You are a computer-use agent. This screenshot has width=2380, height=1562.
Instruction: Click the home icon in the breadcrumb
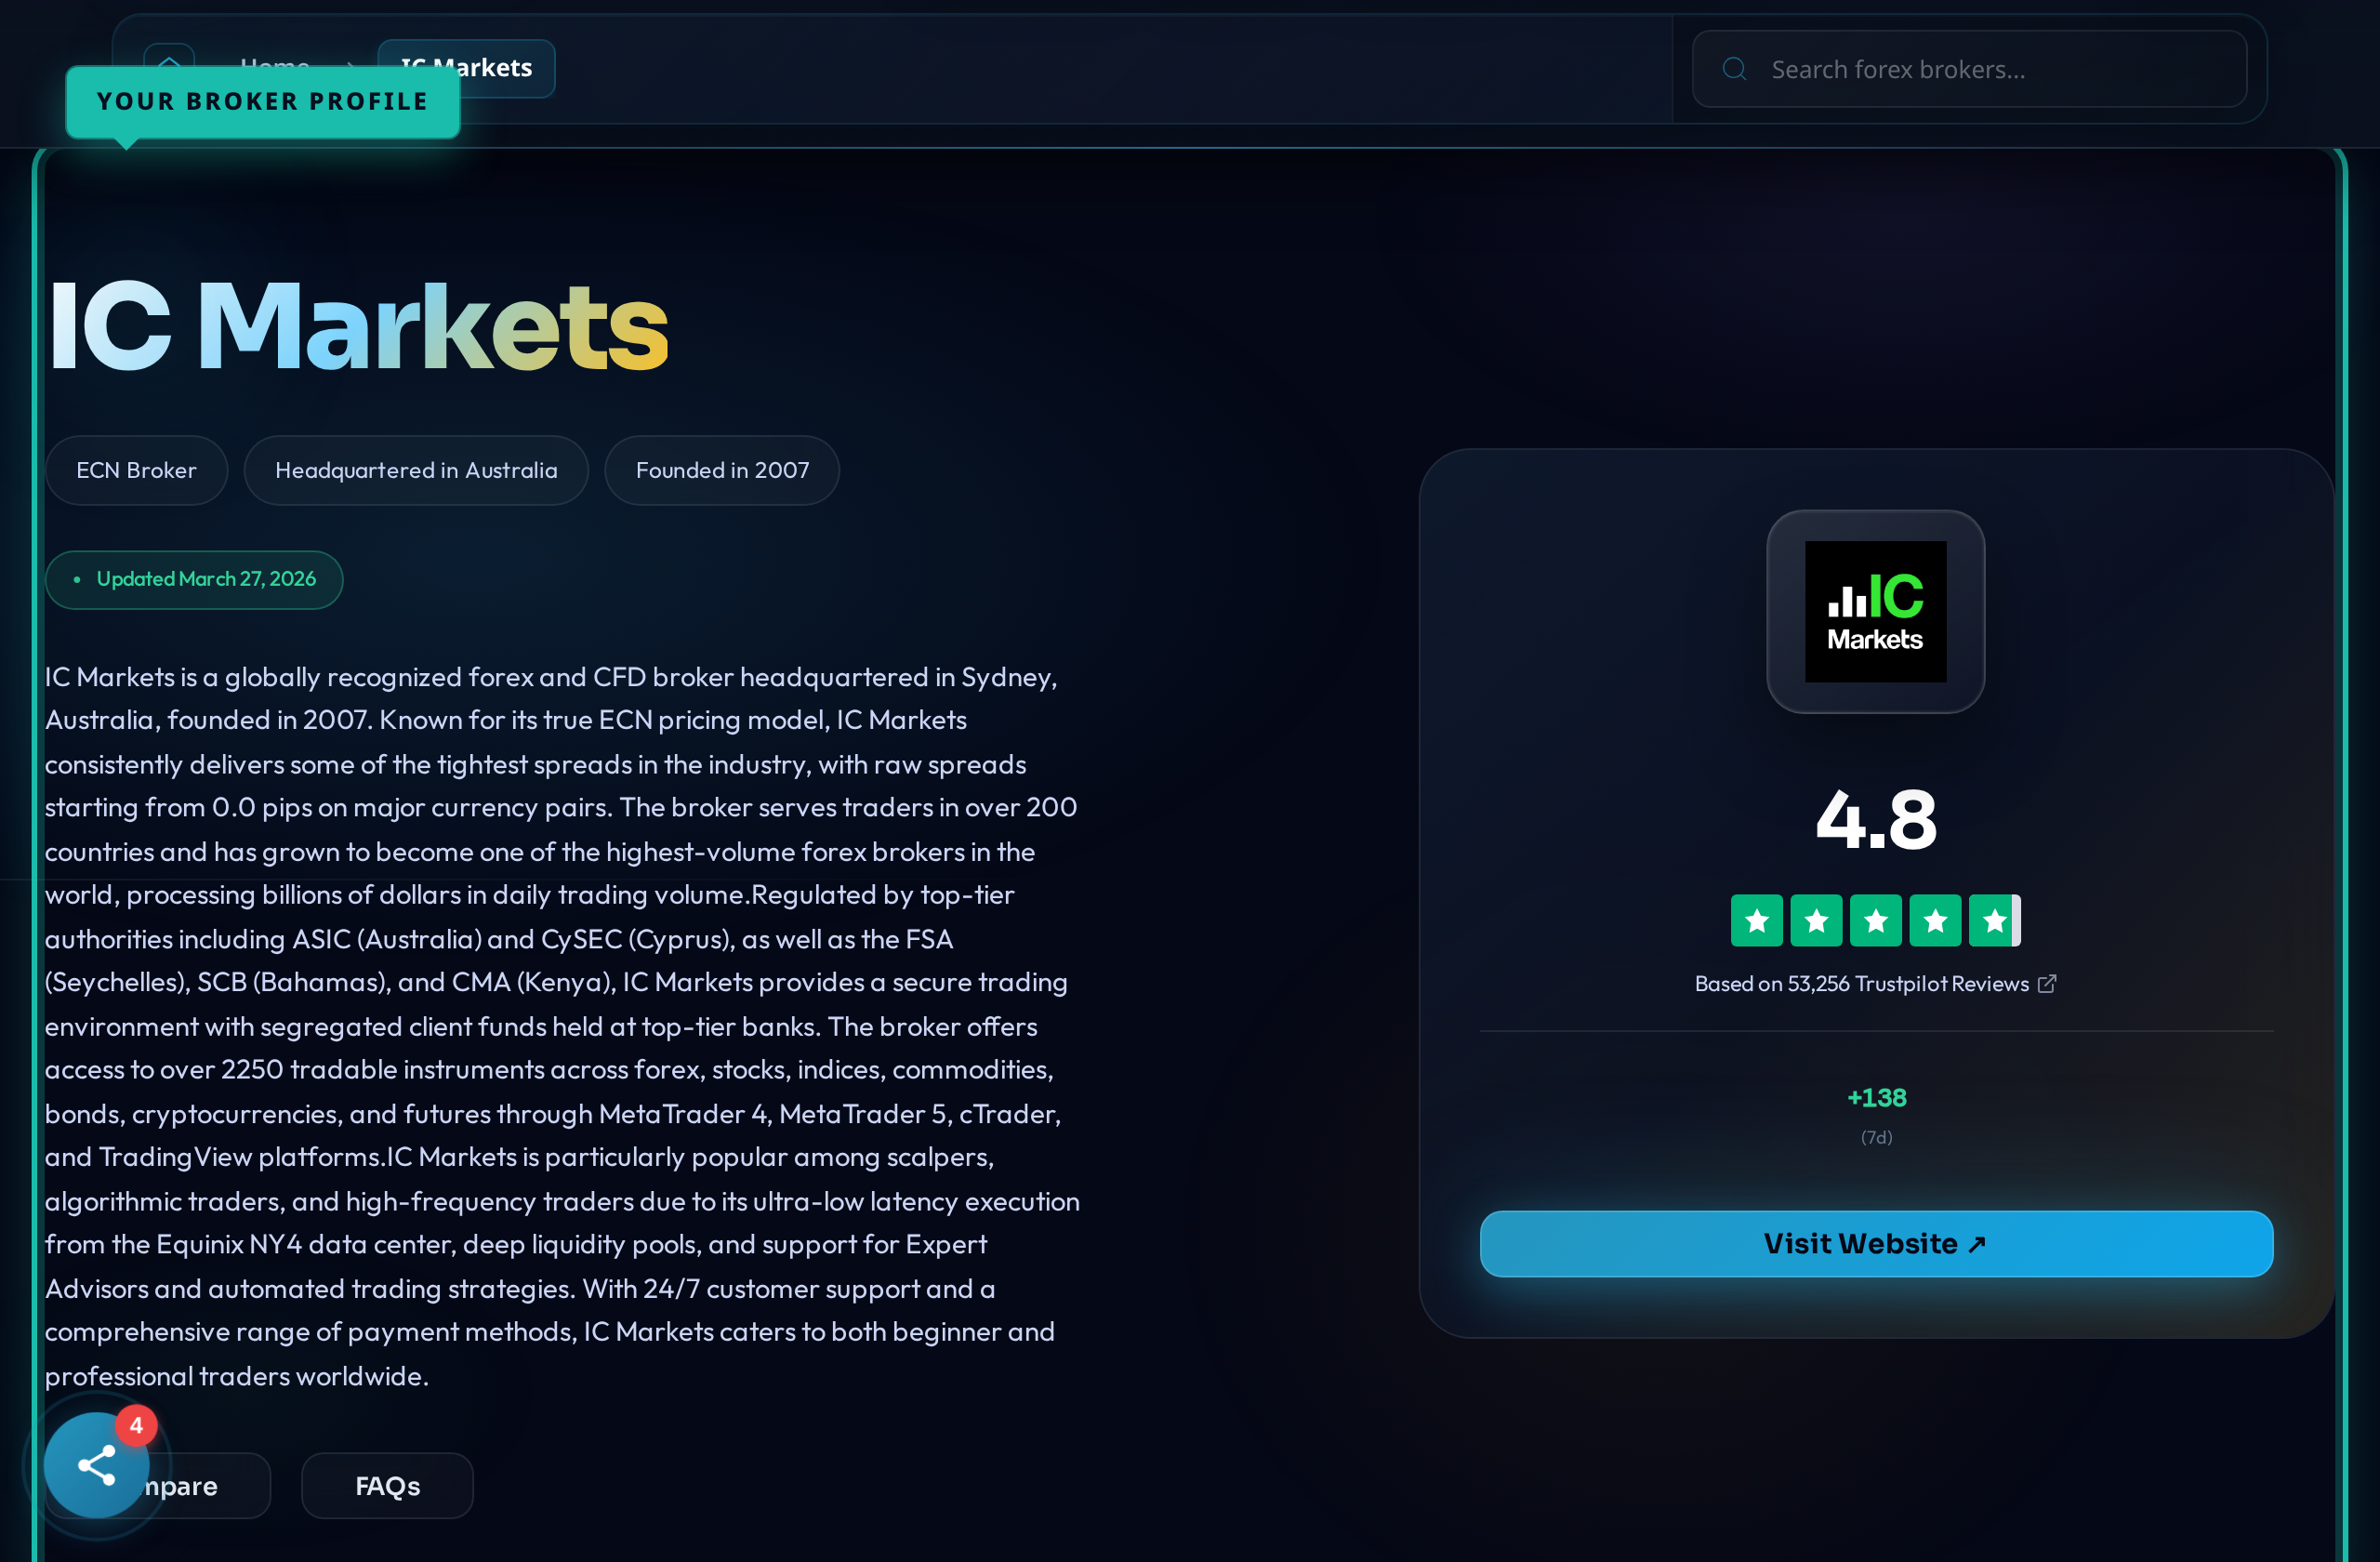coord(168,64)
